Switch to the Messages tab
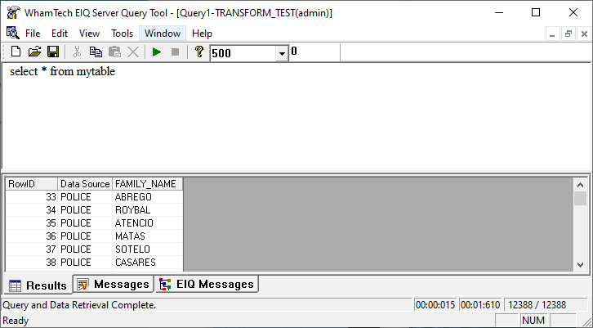This screenshot has height=328, width=593. [114, 284]
